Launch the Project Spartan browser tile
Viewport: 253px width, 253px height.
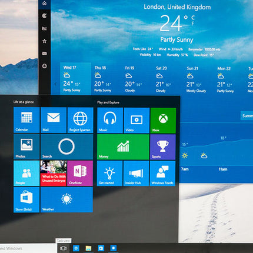click(x=80, y=120)
